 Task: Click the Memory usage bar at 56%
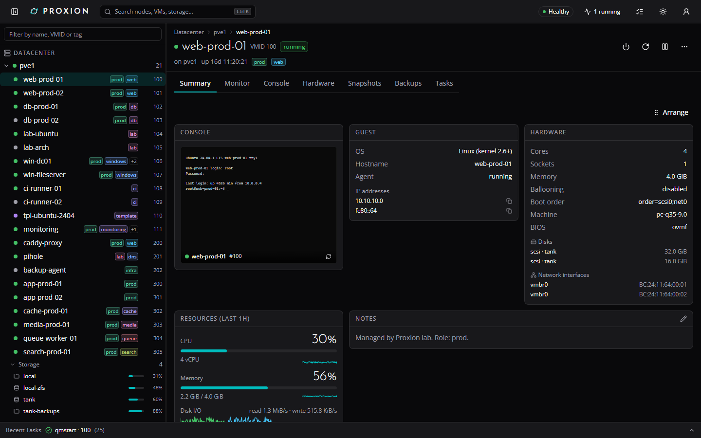point(258,388)
